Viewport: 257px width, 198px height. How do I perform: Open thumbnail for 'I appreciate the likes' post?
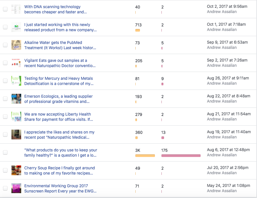16,134
